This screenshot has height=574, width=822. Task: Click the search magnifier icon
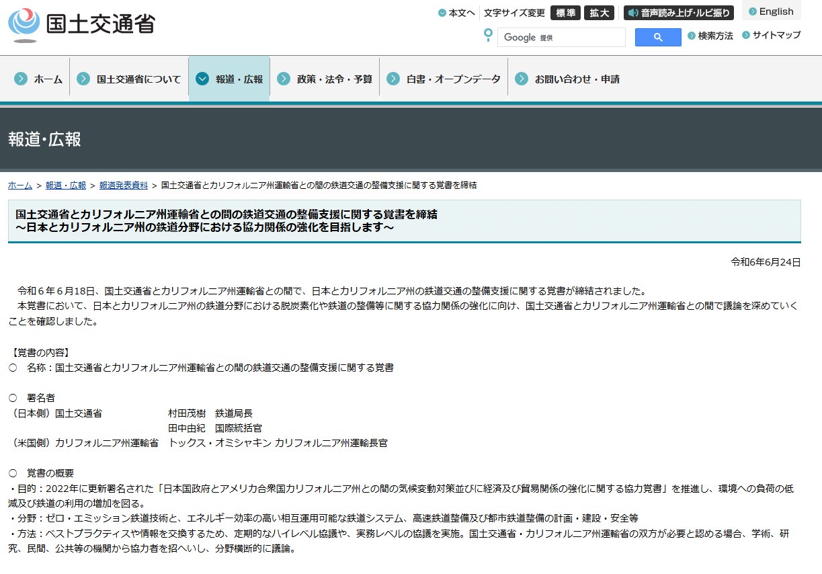click(x=657, y=37)
